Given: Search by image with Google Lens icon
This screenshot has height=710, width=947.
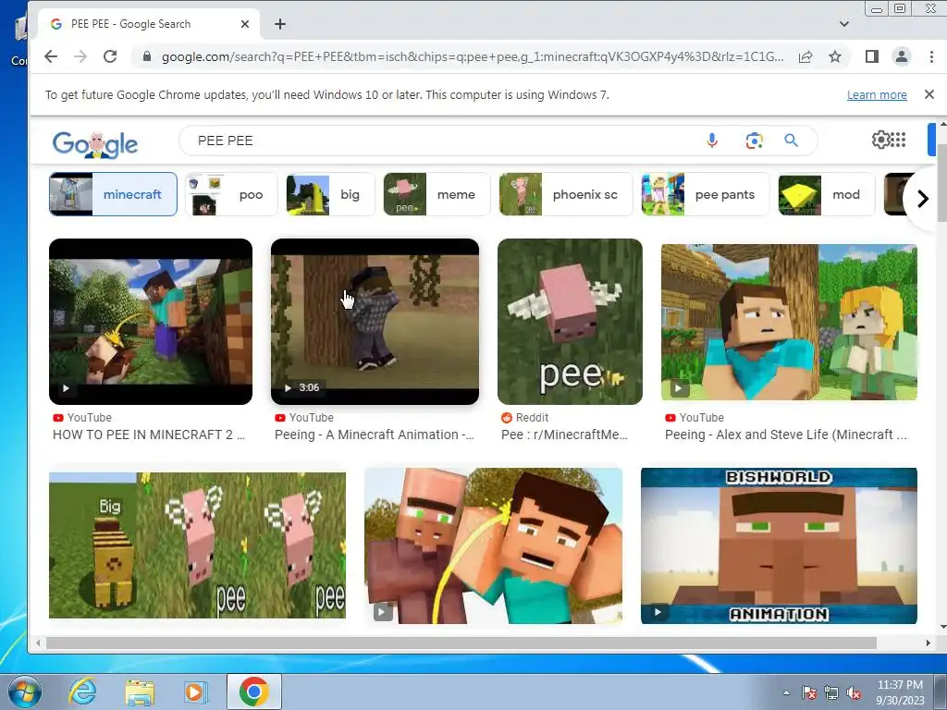Looking at the screenshot, I should (754, 141).
